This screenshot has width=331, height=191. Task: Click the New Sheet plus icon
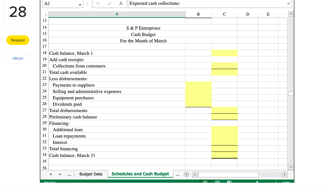(187, 174)
